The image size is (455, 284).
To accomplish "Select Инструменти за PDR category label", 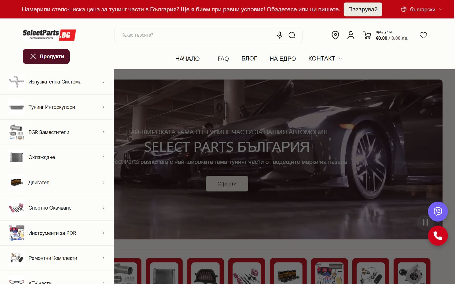I will (52, 233).
